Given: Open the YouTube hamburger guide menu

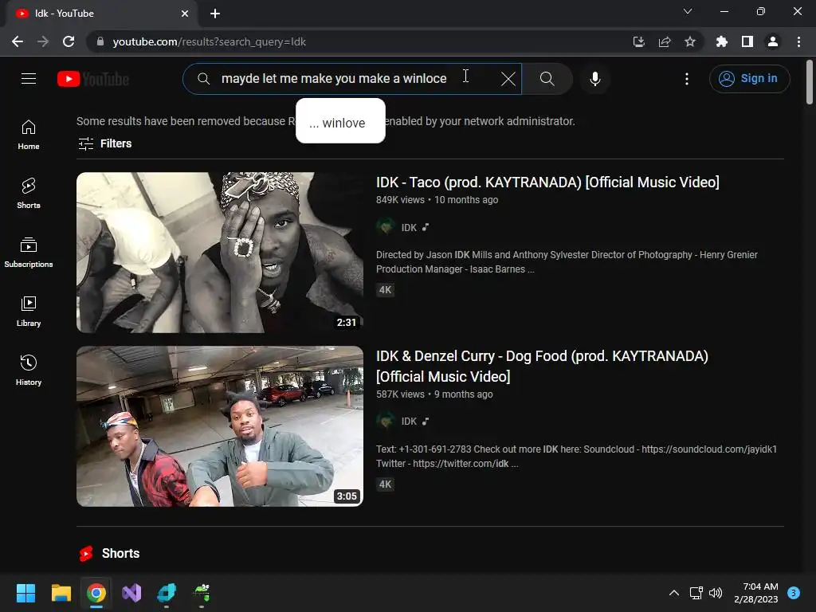Looking at the screenshot, I should click(x=29, y=79).
